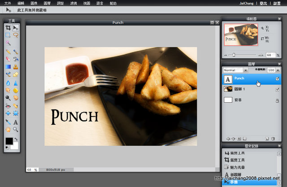Select the Burn hand tool
The width and height of the screenshot is (287, 187).
pyautogui.click(x=16, y=98)
